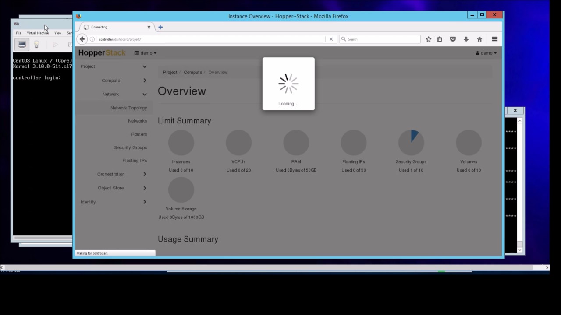This screenshot has height=315, width=561.
Task: Open site information icon in address bar
Action: tap(92, 39)
